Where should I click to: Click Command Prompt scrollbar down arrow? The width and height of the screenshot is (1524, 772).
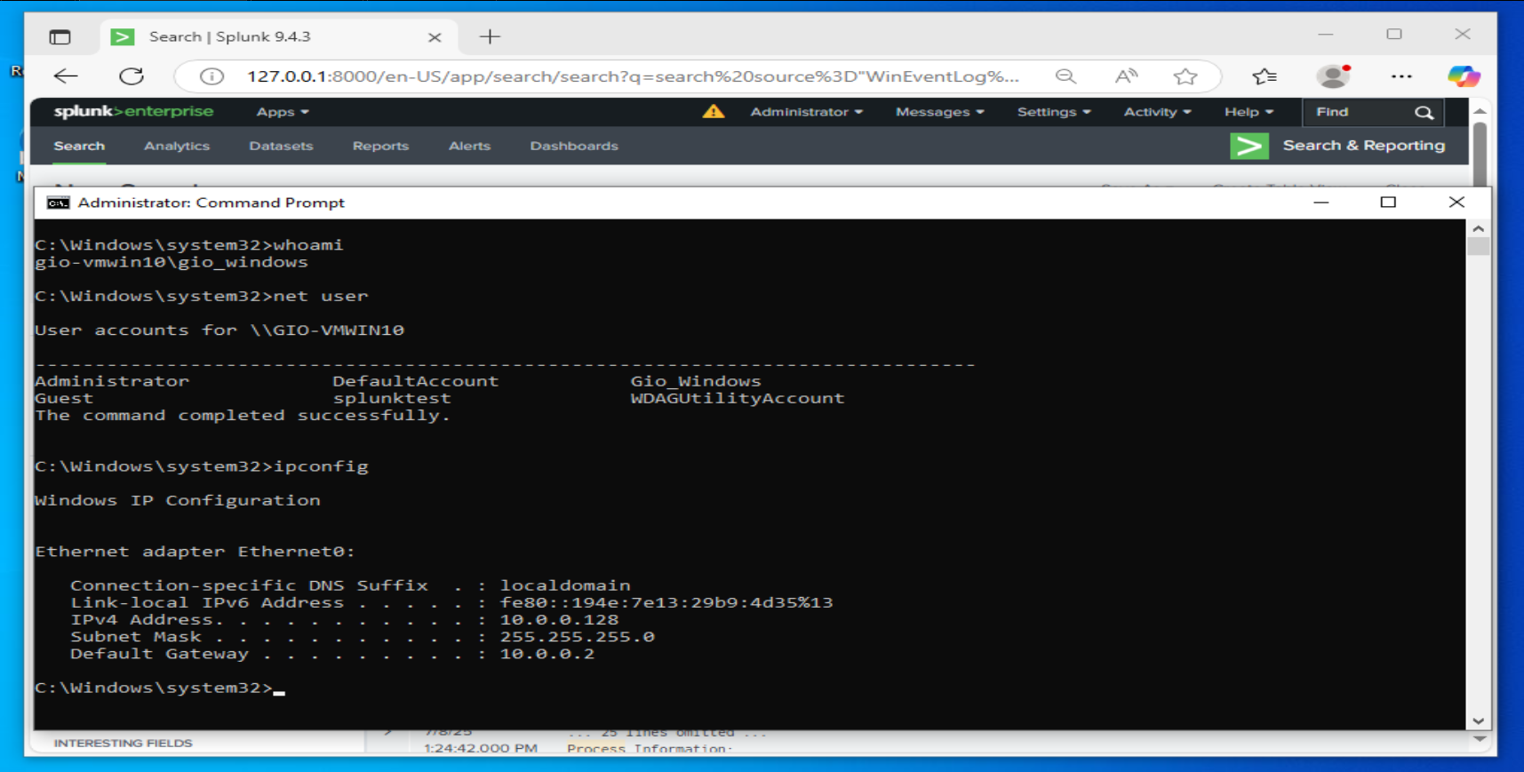coord(1478,721)
